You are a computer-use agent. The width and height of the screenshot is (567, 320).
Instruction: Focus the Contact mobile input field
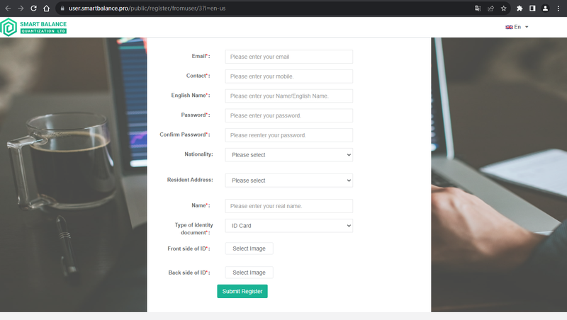(x=289, y=76)
